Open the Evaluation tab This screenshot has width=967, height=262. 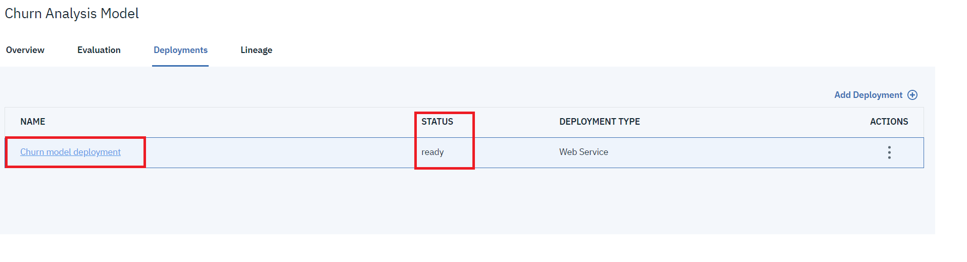(x=99, y=50)
